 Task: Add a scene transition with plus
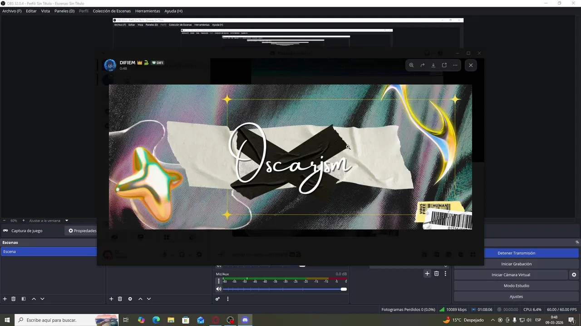point(427,273)
